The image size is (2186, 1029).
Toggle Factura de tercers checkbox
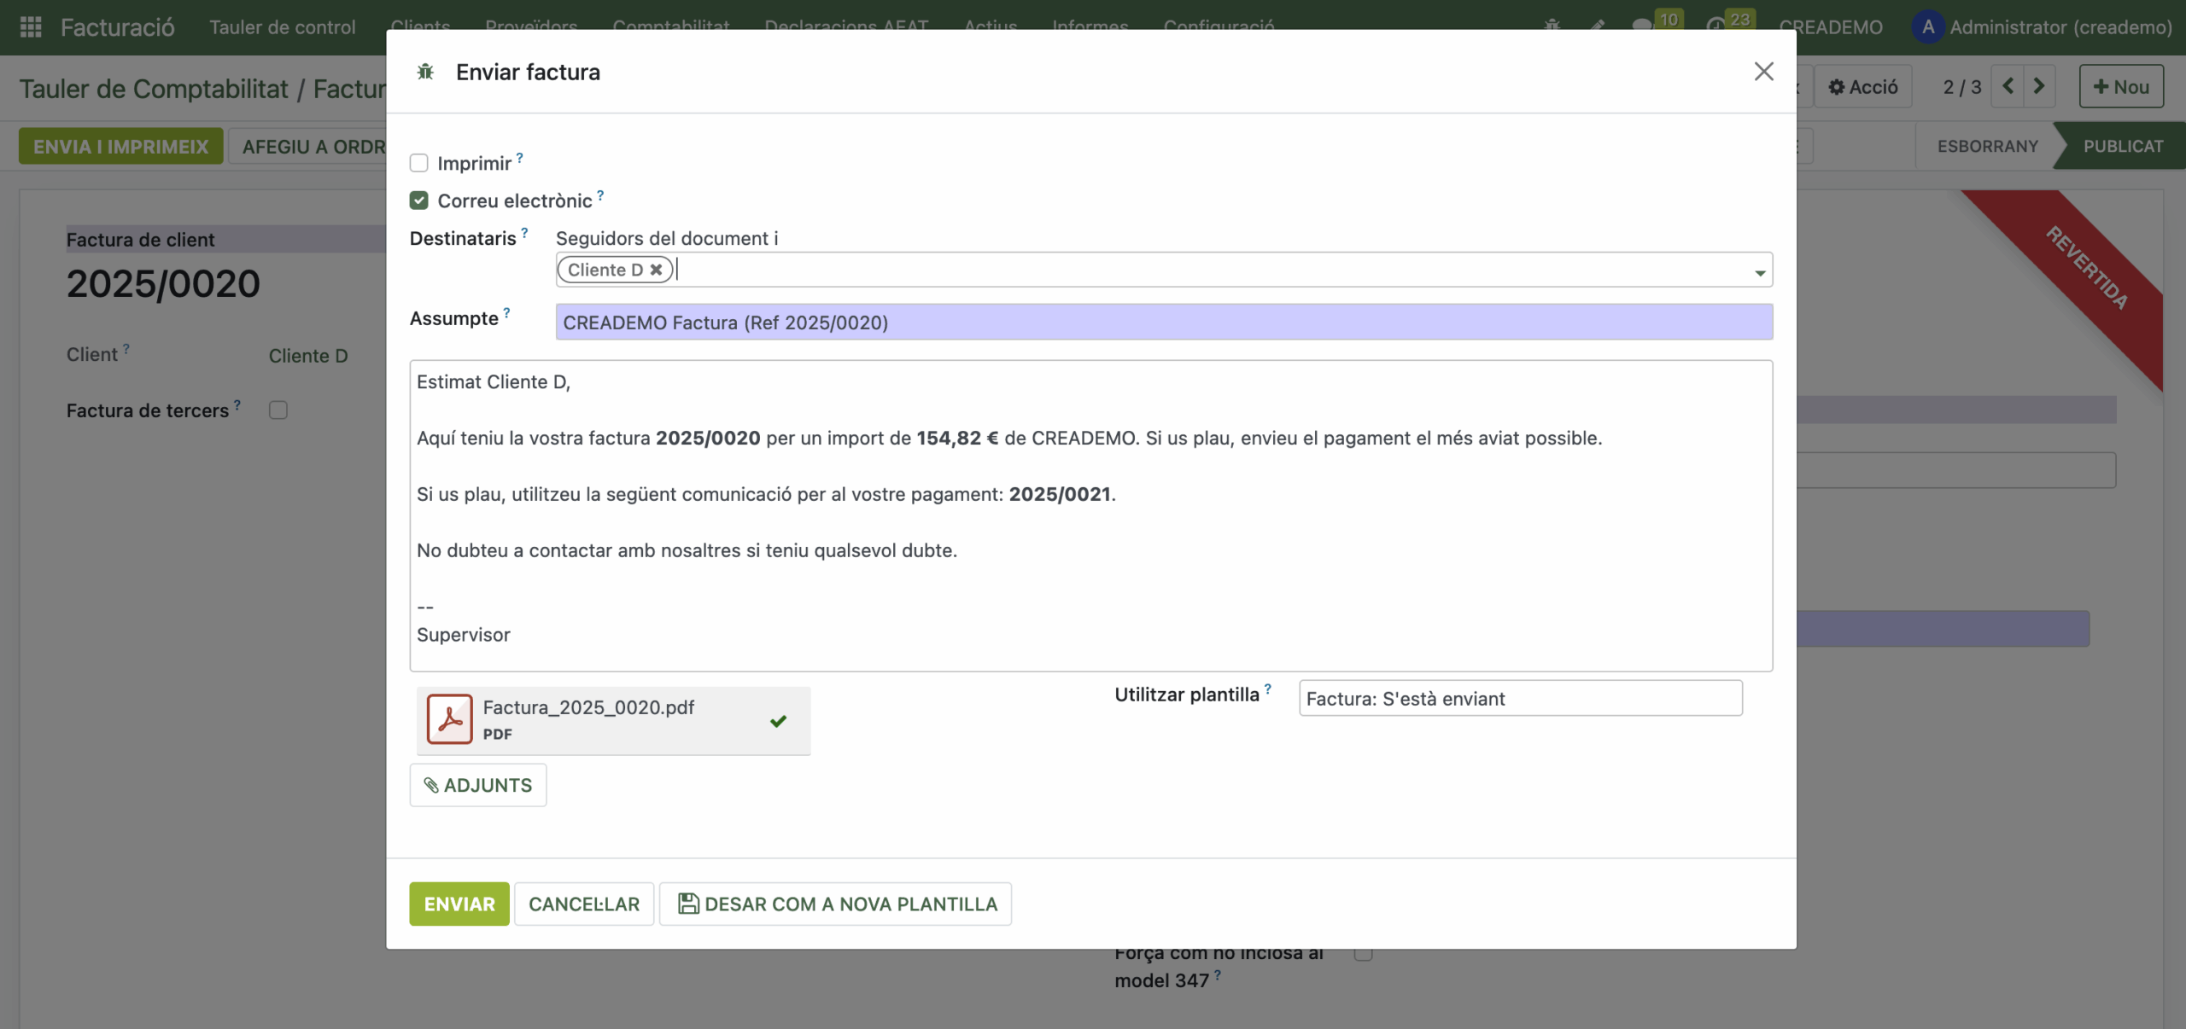278,410
